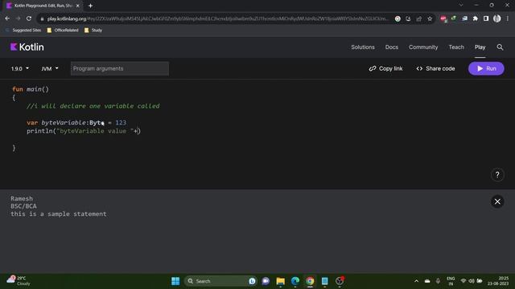This screenshot has width=515, height=289.
Task: Click the 'Ramesh' output line
Action: tap(22, 198)
